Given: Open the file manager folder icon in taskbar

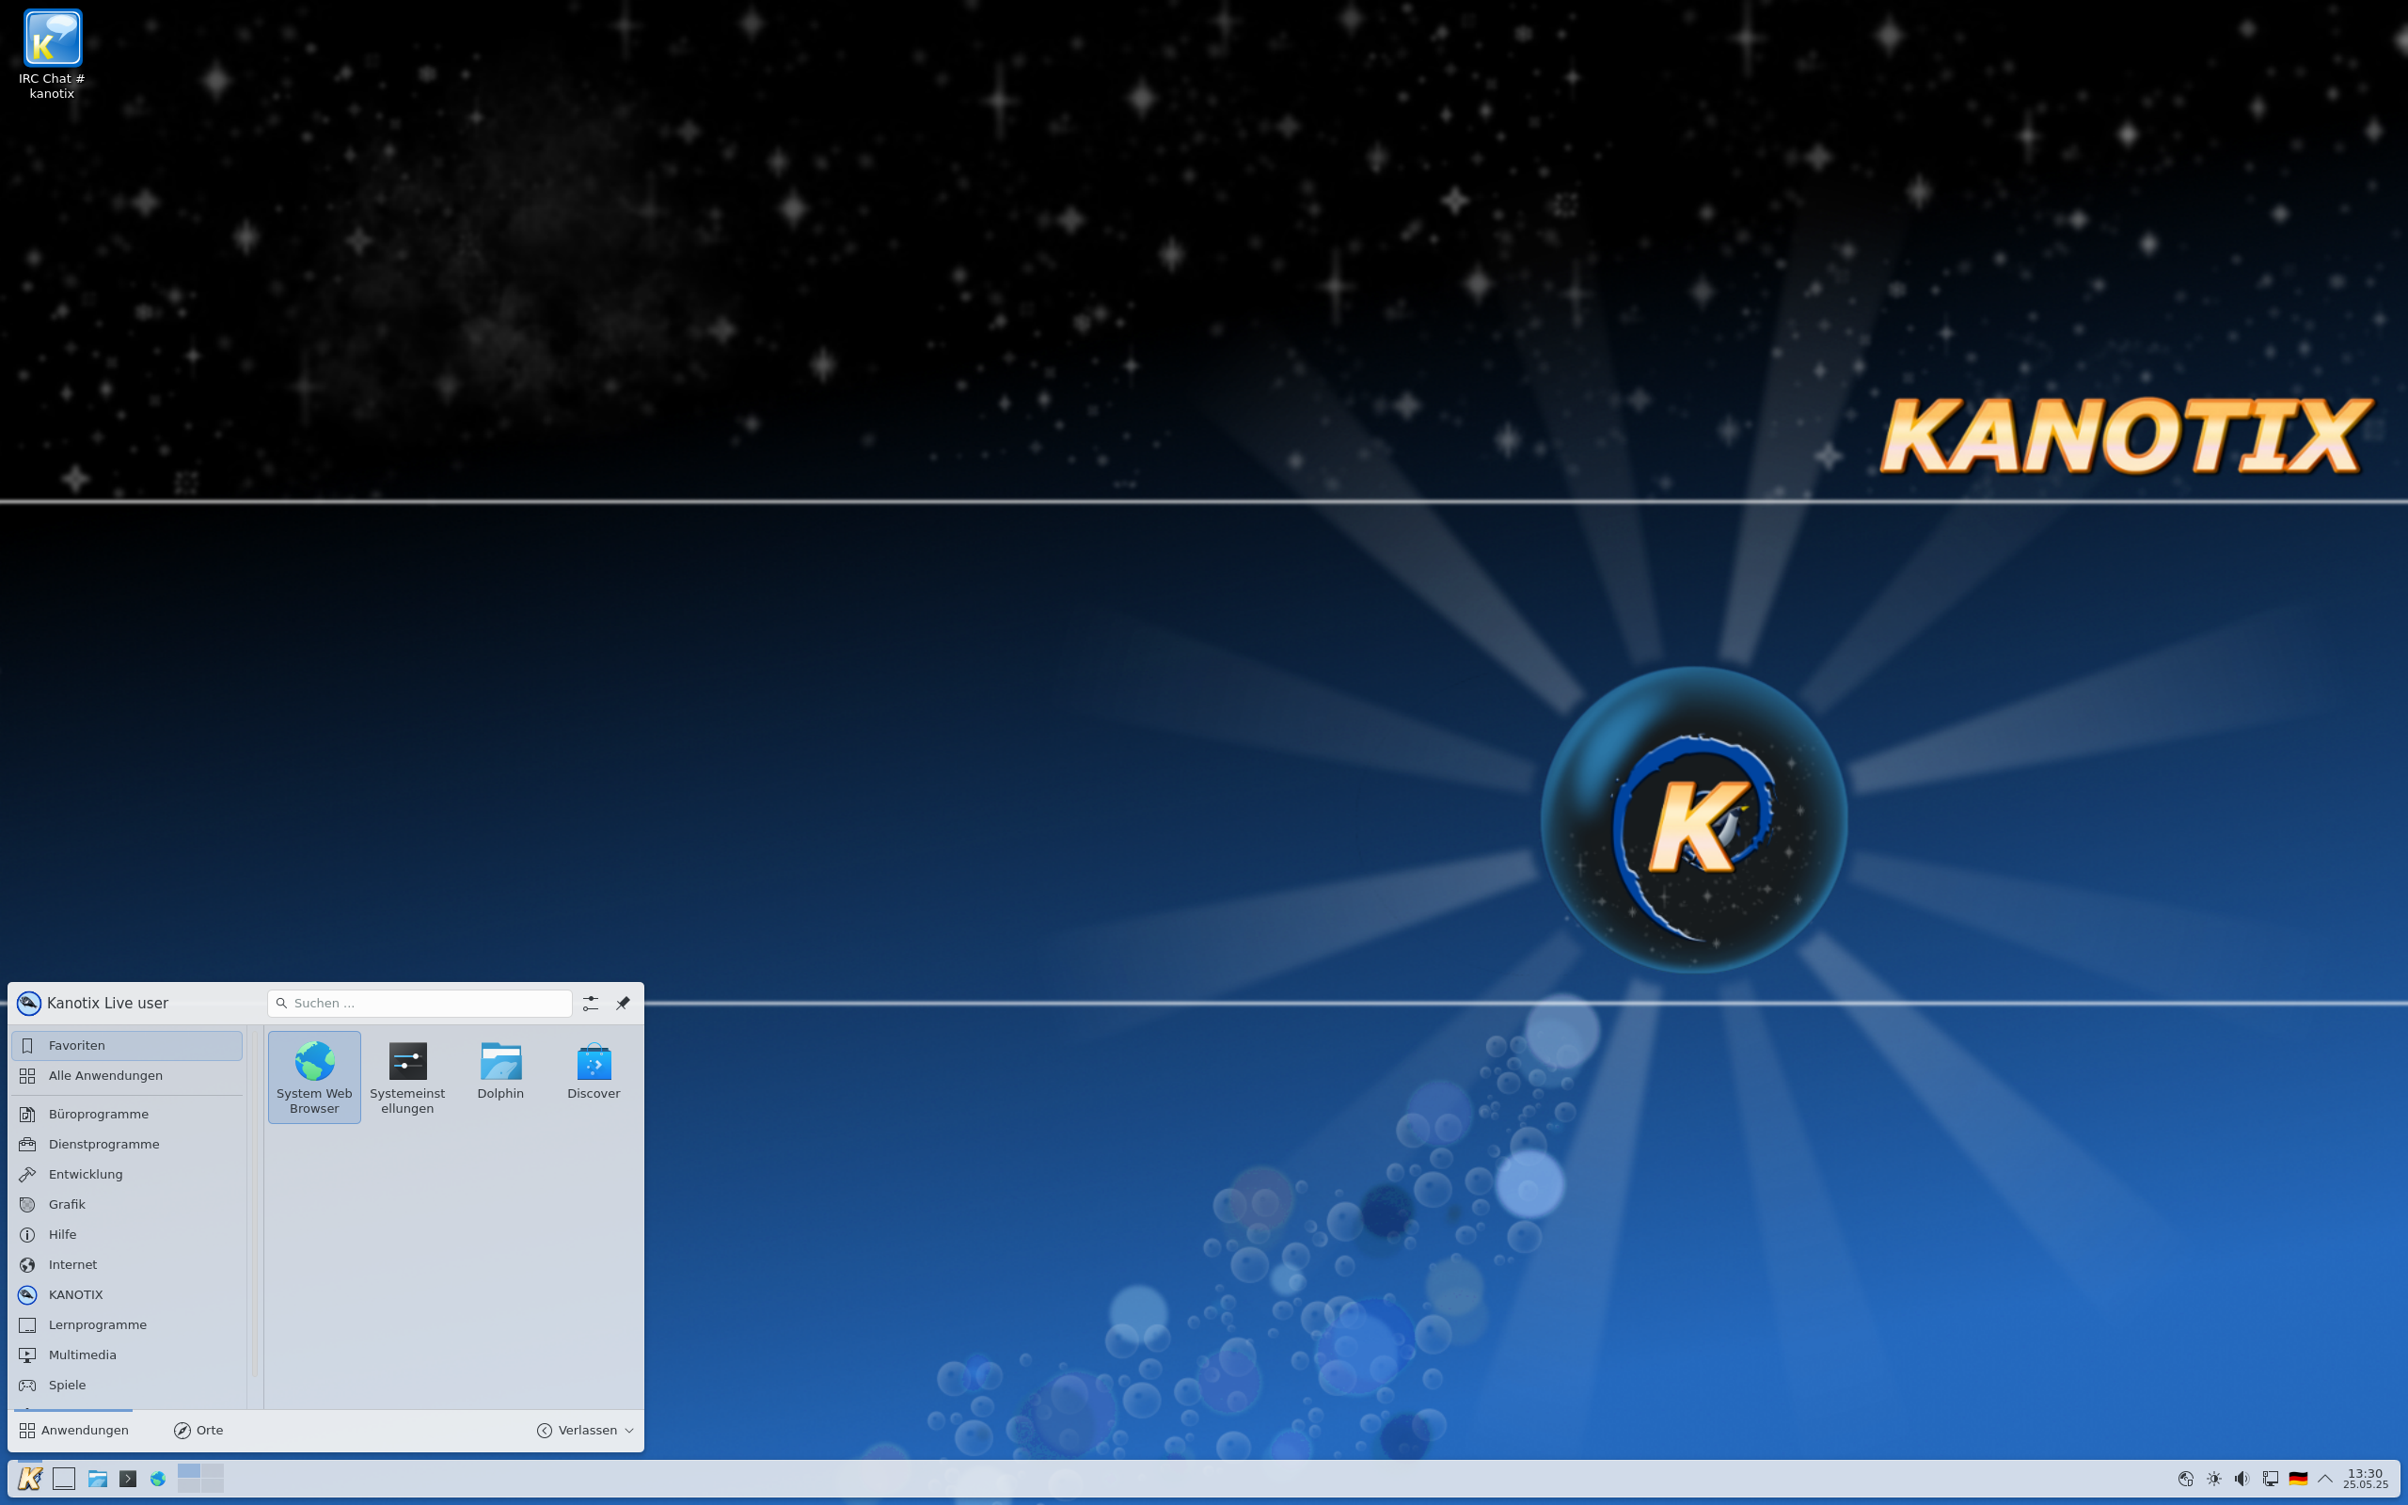Looking at the screenshot, I should pos(97,1478).
